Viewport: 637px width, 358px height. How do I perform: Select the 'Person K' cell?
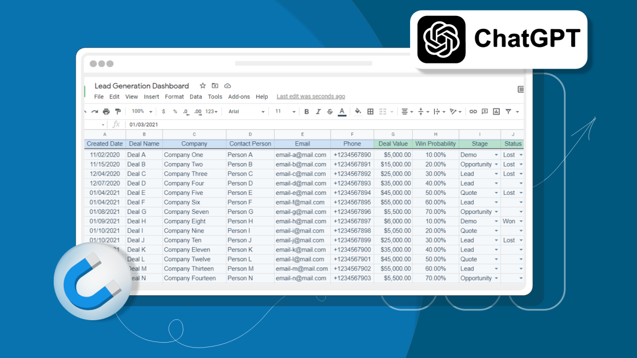(250, 250)
